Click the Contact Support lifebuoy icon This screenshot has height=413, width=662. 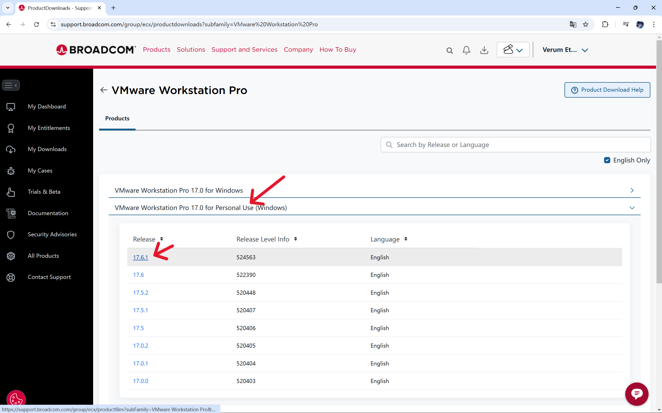coord(11,277)
